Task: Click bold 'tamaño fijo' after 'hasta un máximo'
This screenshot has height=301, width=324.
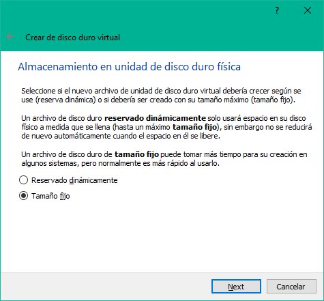Action: (x=194, y=127)
